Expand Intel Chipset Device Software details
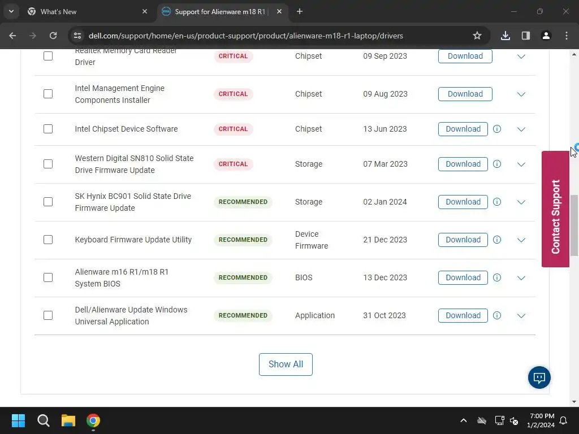 521,129
